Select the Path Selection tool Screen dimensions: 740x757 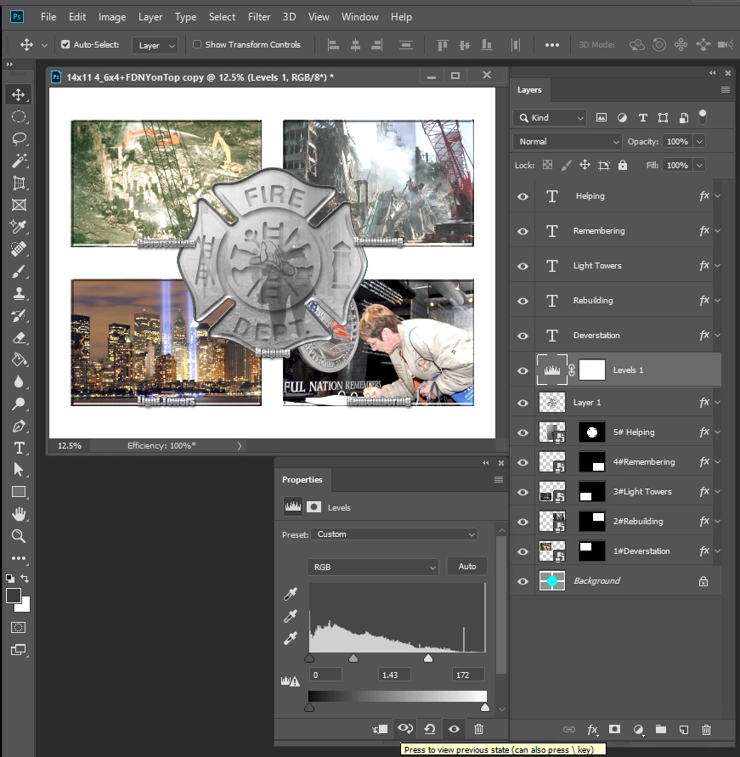click(19, 470)
